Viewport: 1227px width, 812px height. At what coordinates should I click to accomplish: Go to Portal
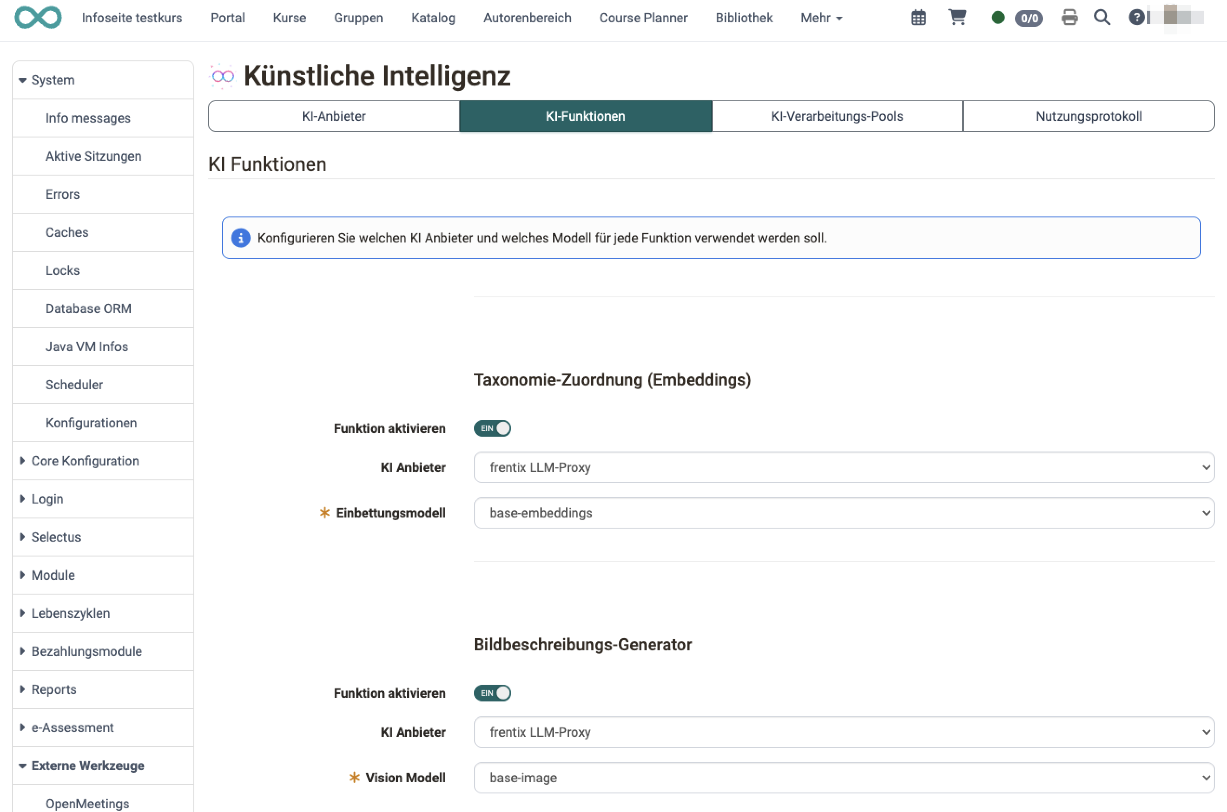[227, 18]
